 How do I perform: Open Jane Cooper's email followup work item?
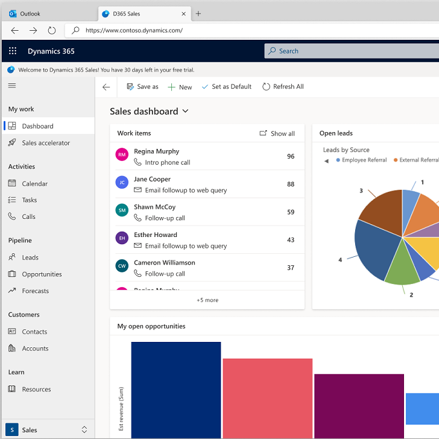pos(207,184)
